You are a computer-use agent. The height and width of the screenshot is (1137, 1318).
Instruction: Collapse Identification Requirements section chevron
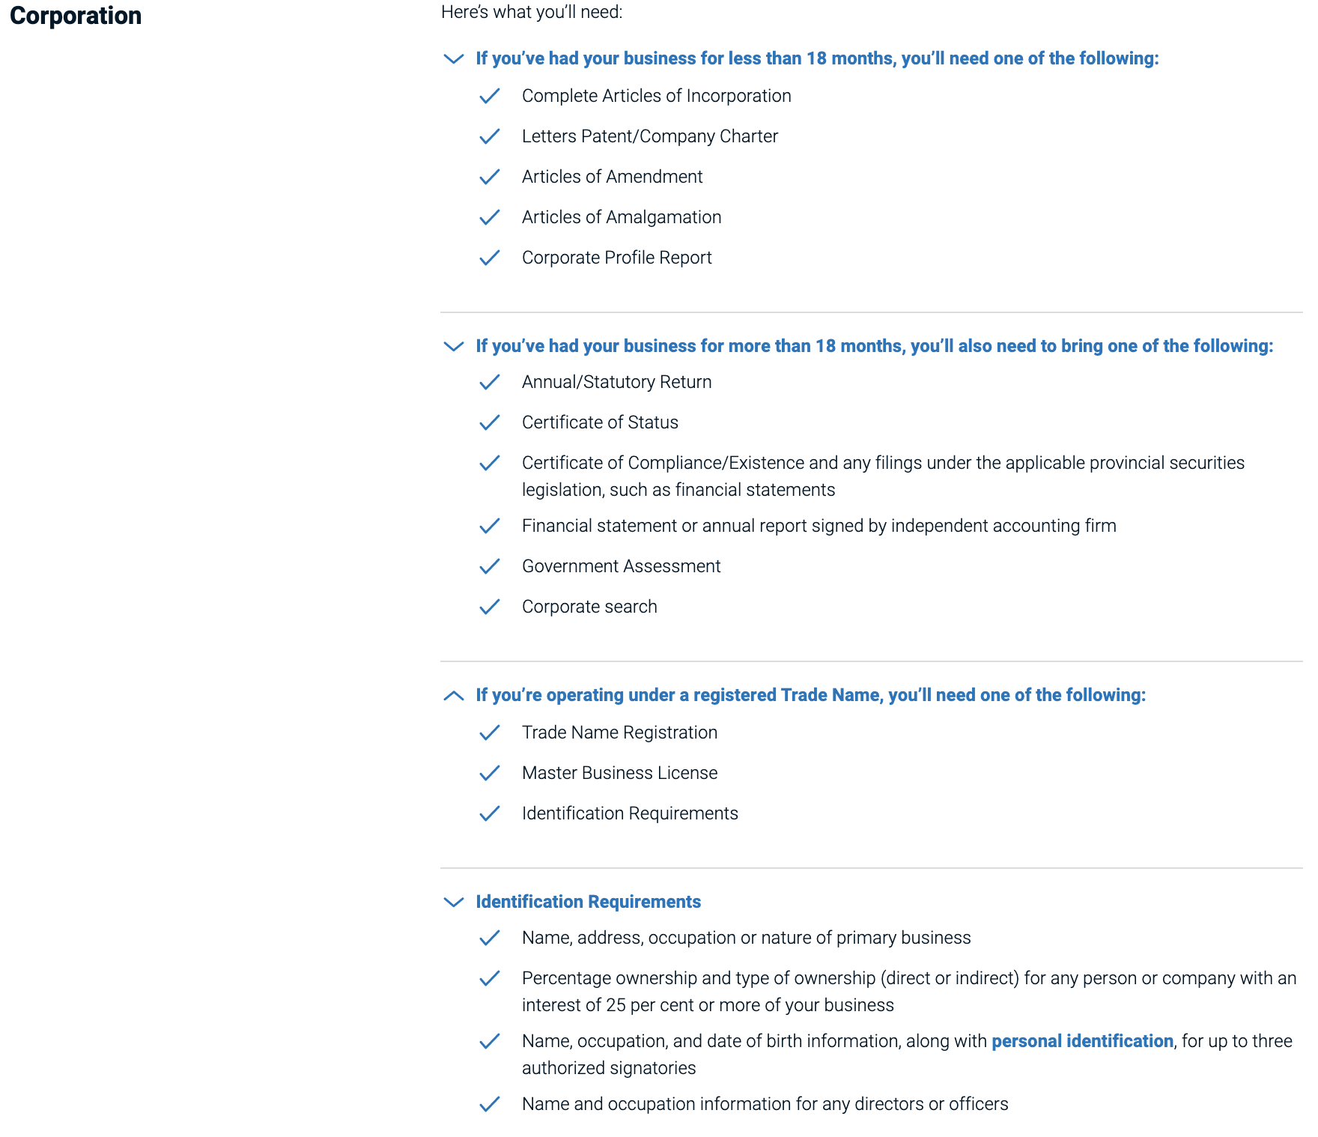(x=454, y=902)
